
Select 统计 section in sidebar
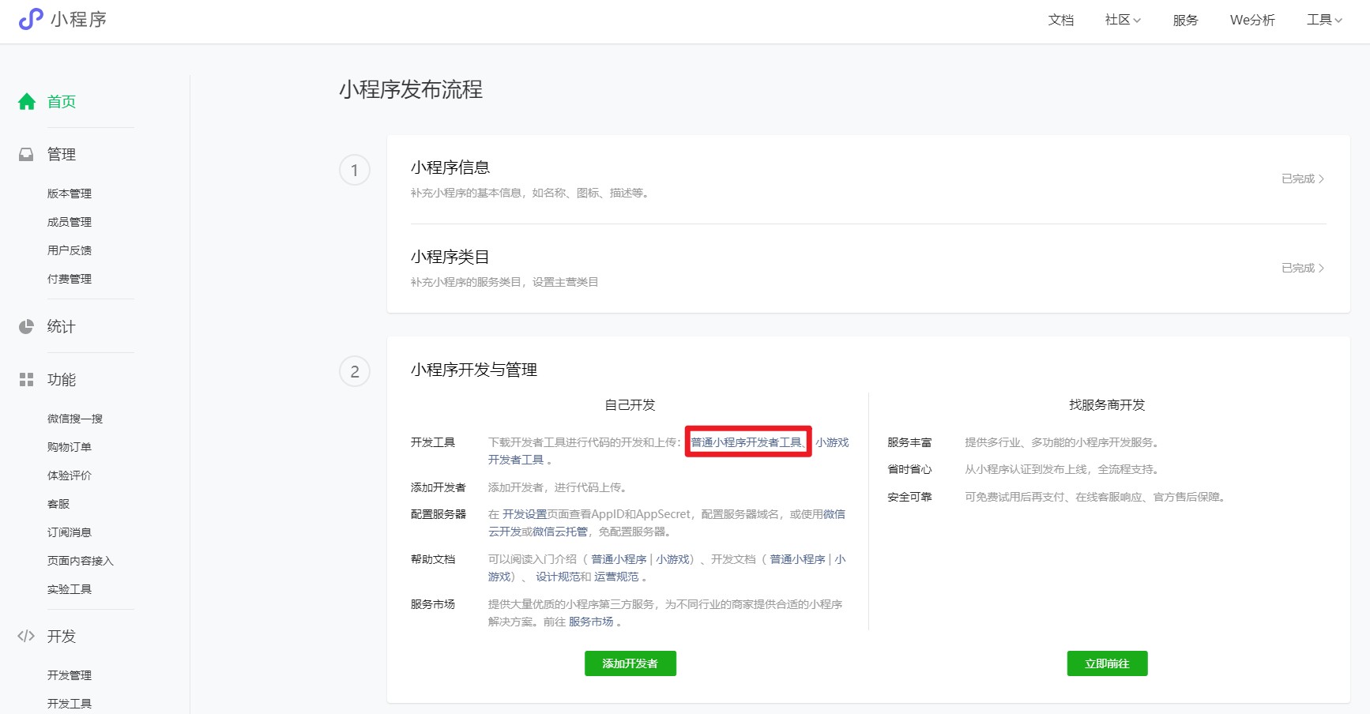coord(62,327)
